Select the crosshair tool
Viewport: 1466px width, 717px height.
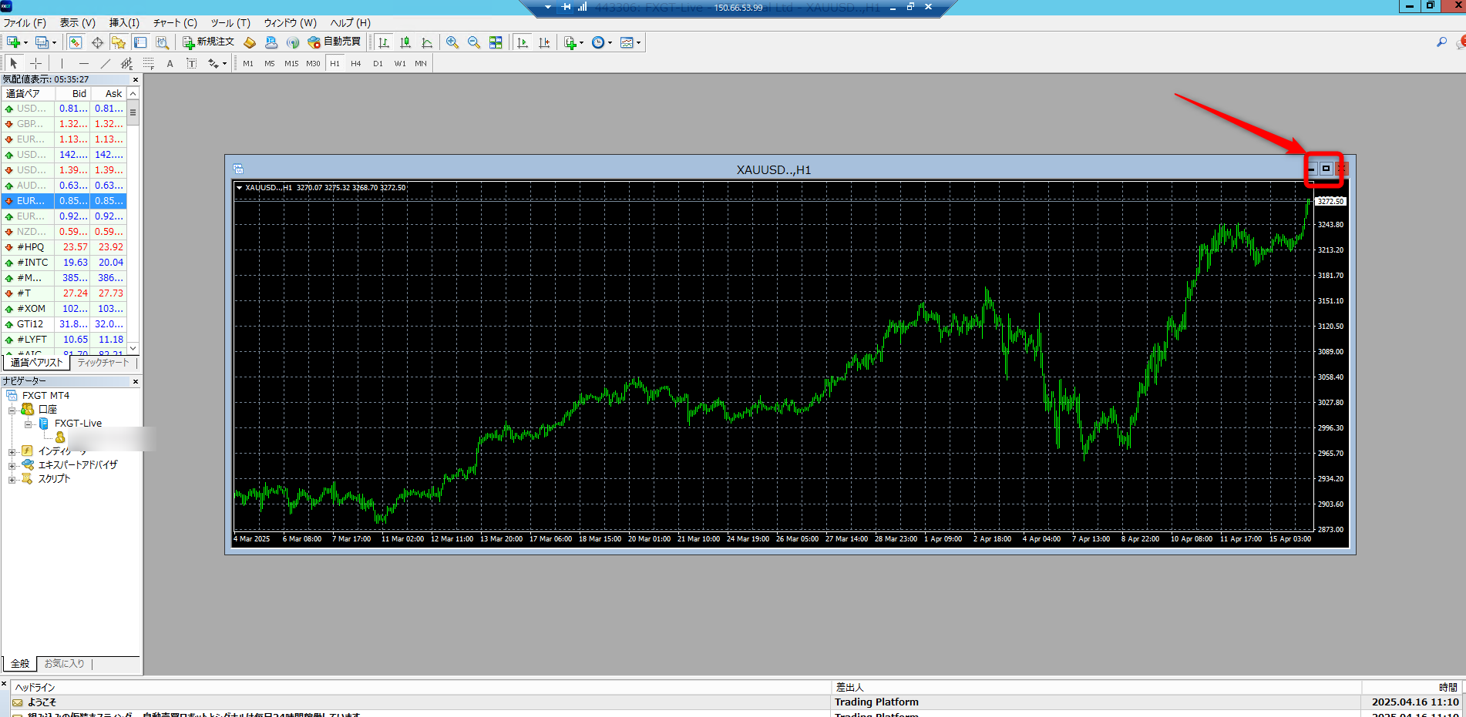coord(35,63)
